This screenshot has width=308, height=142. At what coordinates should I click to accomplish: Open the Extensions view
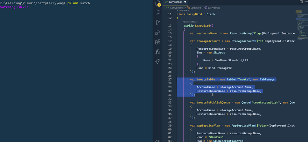click(158, 42)
